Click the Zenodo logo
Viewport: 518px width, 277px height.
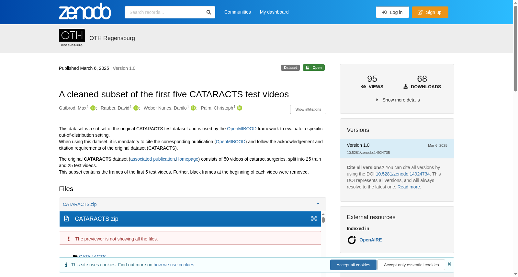85,11
